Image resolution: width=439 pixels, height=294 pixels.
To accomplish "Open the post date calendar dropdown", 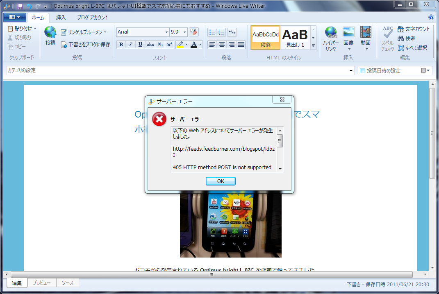I will 425,70.
